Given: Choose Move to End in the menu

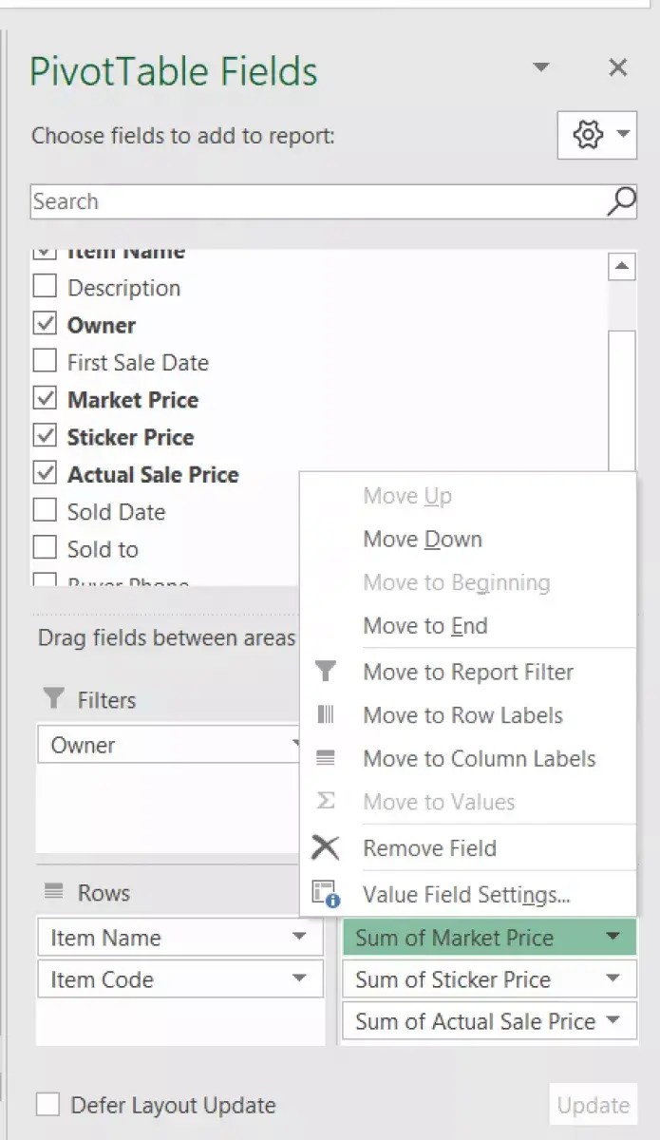Looking at the screenshot, I should [x=424, y=625].
